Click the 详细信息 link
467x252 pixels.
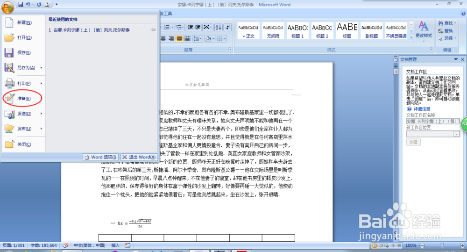(x=422, y=109)
